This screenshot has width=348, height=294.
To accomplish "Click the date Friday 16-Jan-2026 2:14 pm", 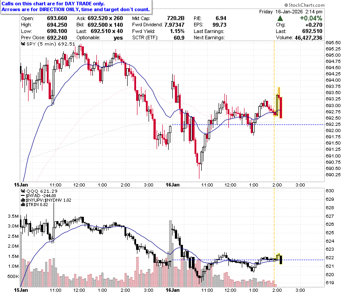I will [x=291, y=12].
